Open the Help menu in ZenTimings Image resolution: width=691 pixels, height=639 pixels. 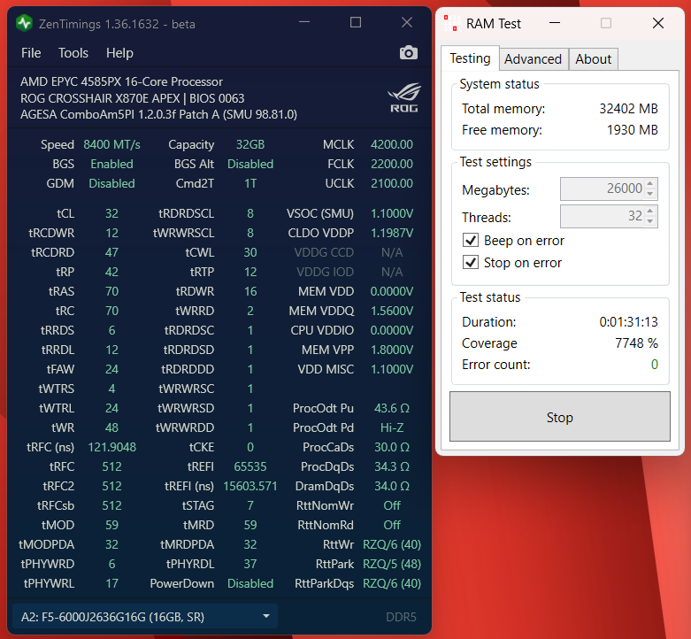click(119, 53)
